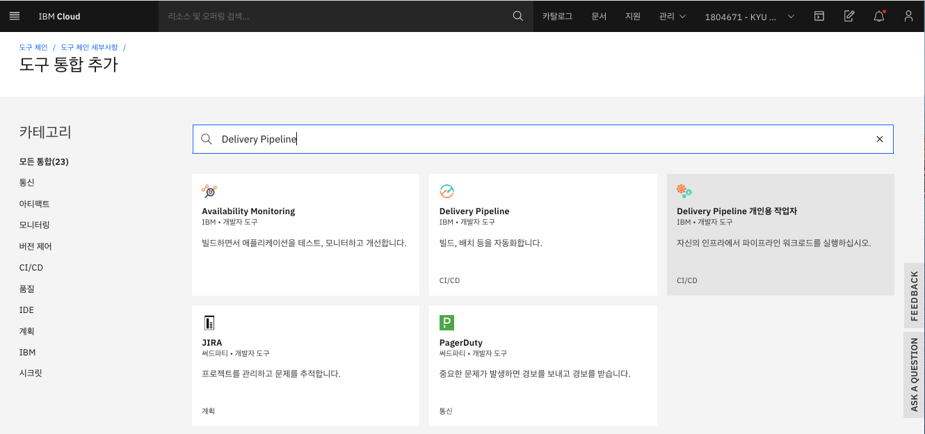Select the 통신 category

point(26,182)
